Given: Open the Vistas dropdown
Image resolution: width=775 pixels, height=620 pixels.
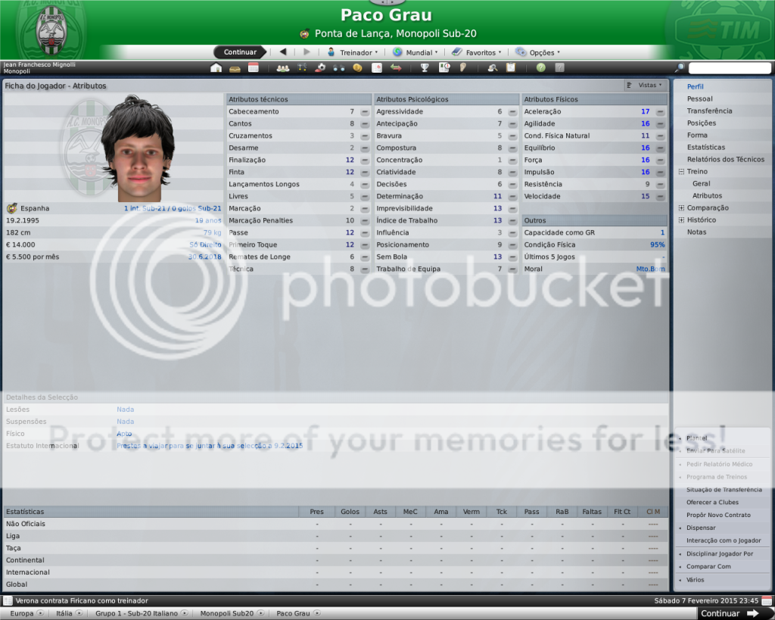Looking at the screenshot, I should click(645, 86).
